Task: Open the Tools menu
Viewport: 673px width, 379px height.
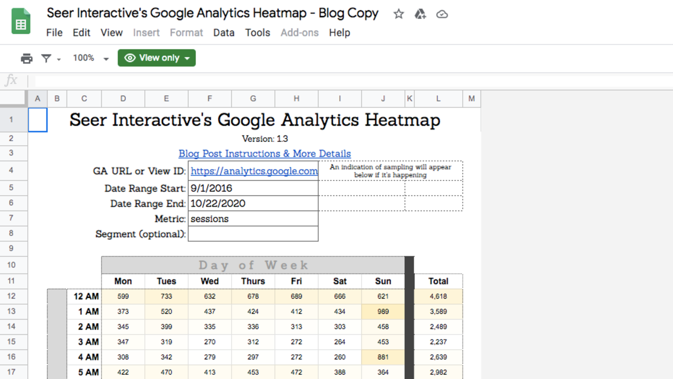Action: (x=257, y=33)
